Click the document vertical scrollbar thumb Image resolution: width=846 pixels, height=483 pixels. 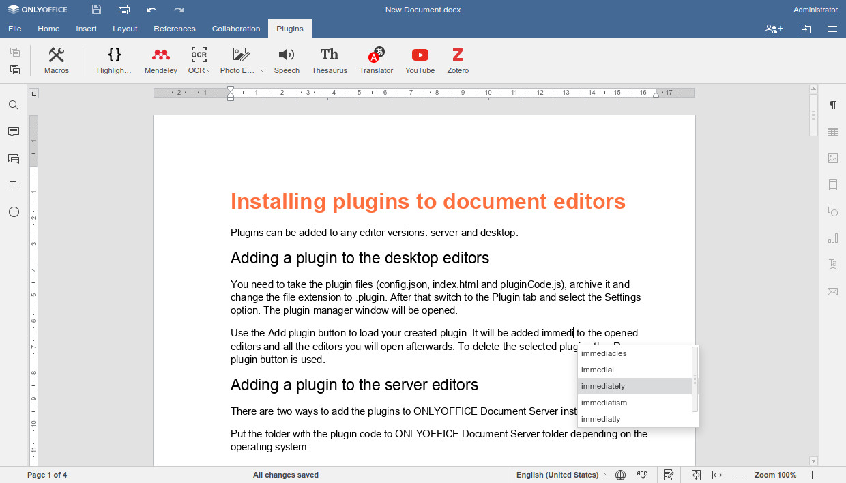point(813,115)
